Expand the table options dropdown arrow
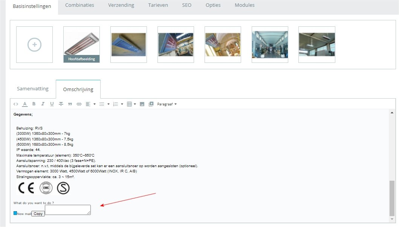 [135, 104]
